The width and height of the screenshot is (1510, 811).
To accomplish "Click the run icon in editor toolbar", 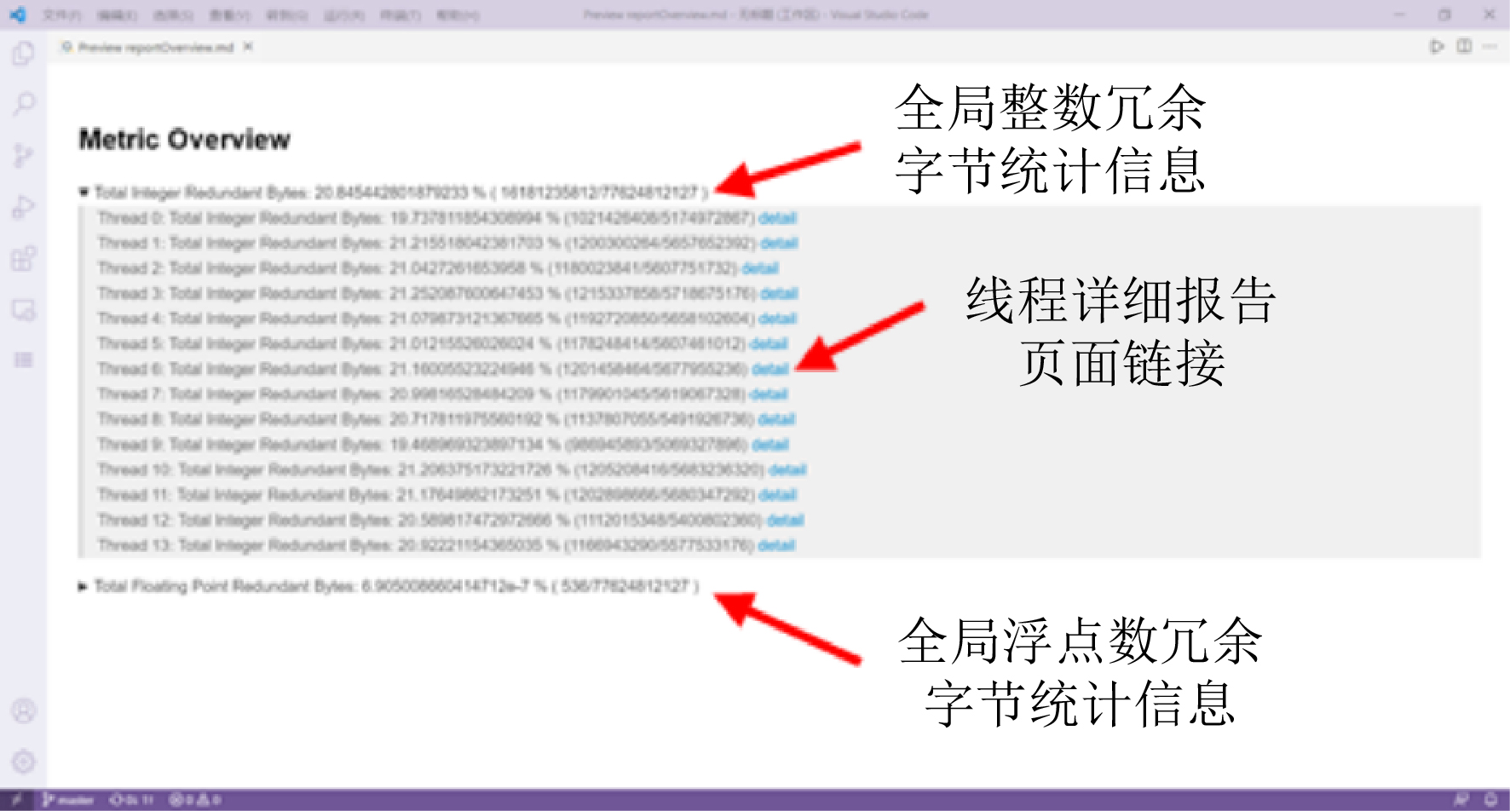I will pos(1437,46).
